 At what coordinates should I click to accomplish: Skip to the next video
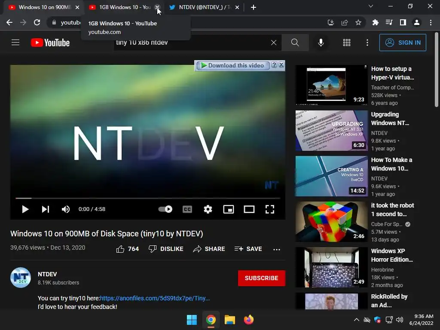tap(46, 209)
